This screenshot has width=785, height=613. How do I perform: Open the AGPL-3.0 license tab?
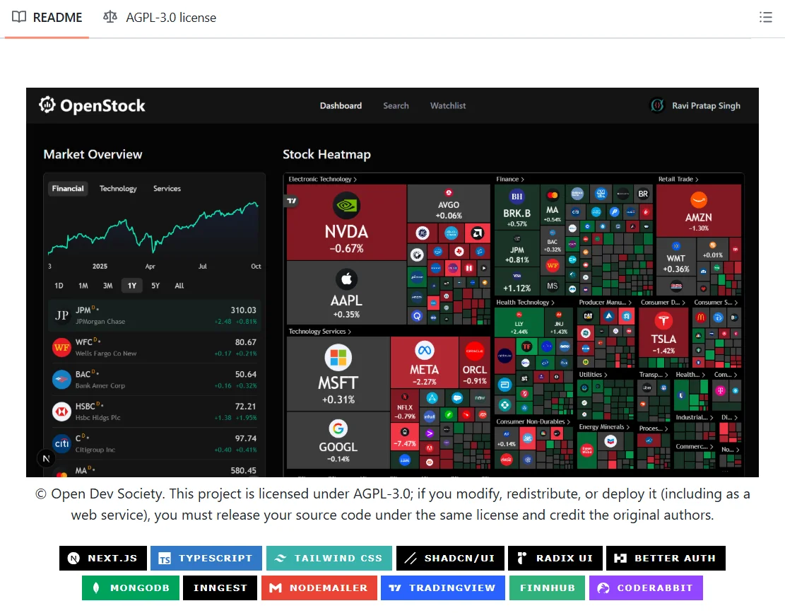click(x=160, y=18)
